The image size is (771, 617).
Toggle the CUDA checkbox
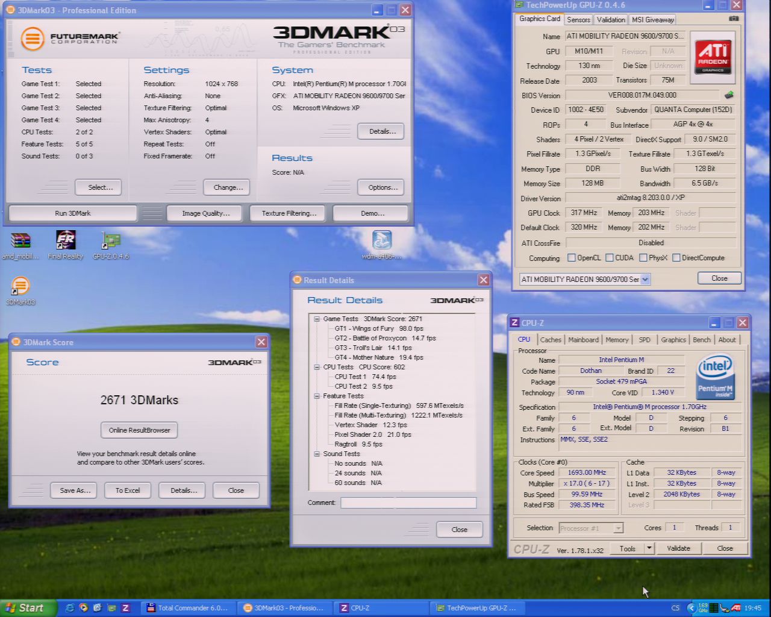point(610,258)
